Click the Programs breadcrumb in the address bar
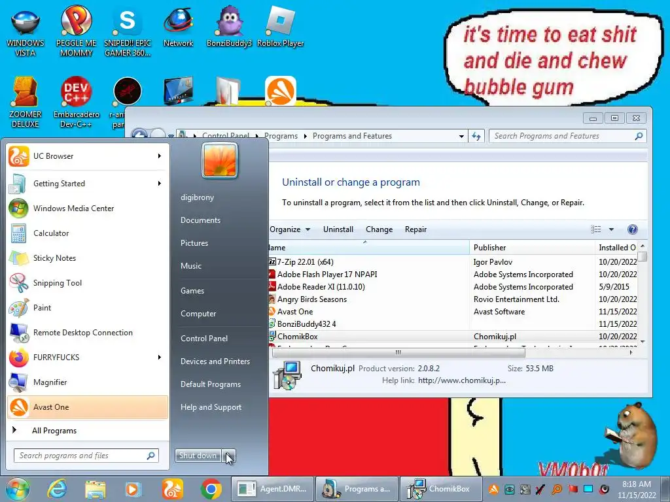Viewport: 670px width, 502px height. coord(281,136)
